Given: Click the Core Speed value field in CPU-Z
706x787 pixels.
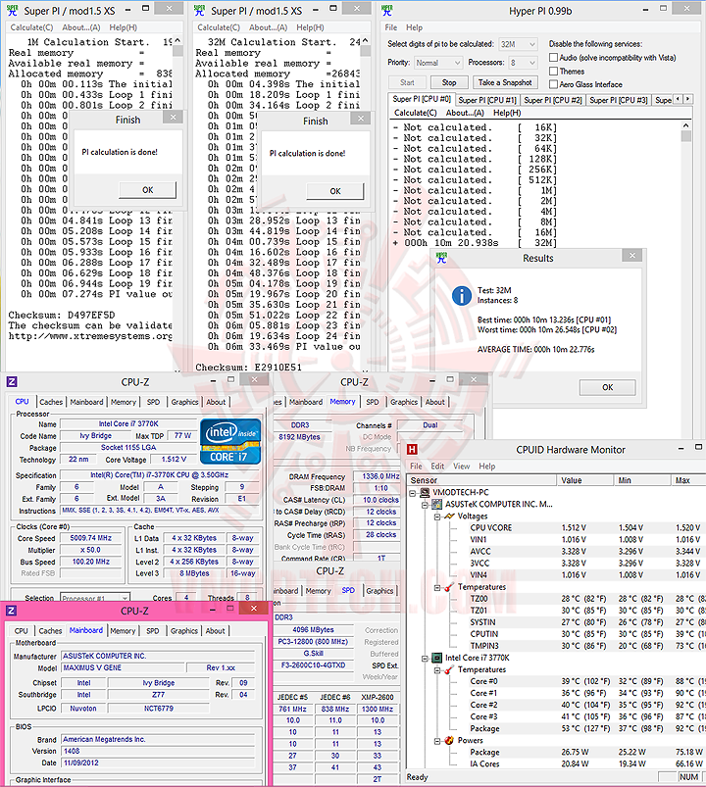Looking at the screenshot, I should (91, 538).
